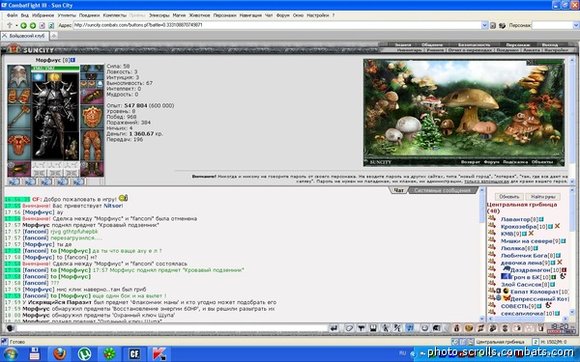
Task: Select the helmet slot in equipment panel
Action: tap(18, 75)
